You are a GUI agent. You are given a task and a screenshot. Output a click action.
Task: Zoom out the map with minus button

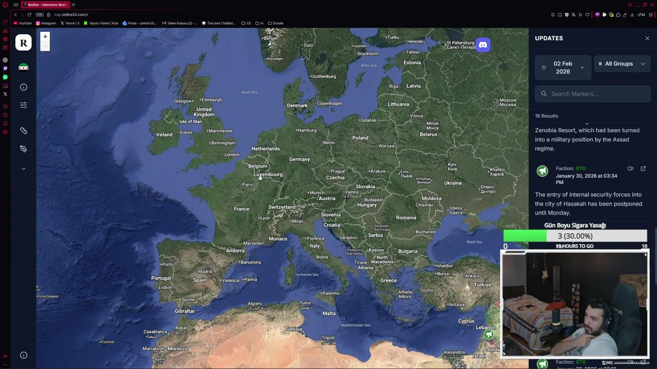tap(45, 46)
